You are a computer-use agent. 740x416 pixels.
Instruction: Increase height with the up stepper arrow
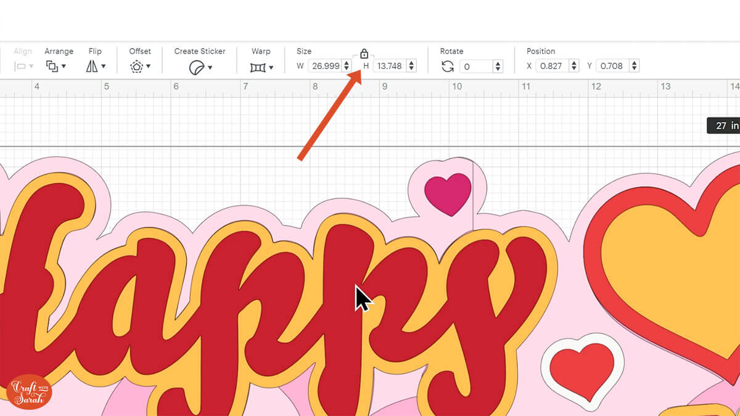412,63
